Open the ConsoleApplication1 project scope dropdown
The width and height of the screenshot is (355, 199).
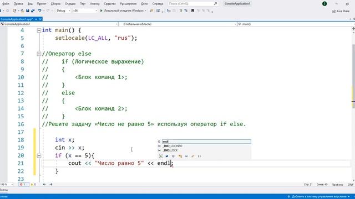(x=59, y=24)
